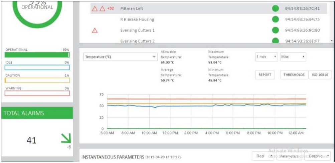The width and height of the screenshot is (335, 163).
Task: Click the green status dot for Everising Cutters 1
Action: [275, 30]
